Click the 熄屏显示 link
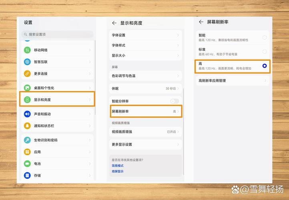289x200 pixels. point(118,171)
